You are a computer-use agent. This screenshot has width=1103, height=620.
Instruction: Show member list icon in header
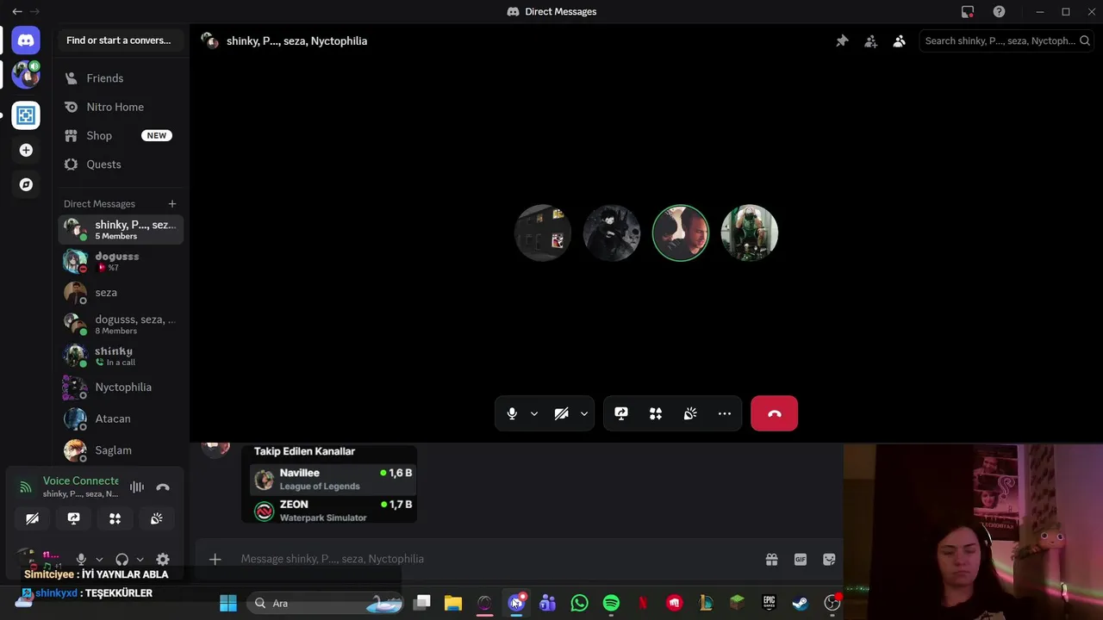(x=899, y=40)
